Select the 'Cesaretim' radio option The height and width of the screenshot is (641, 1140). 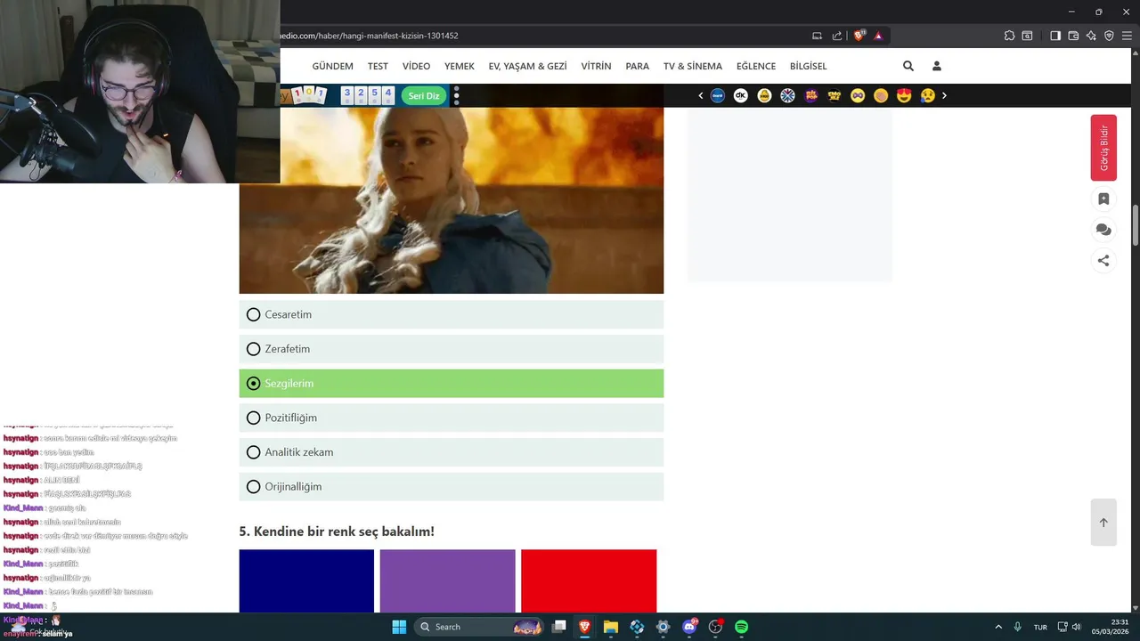tap(451, 314)
